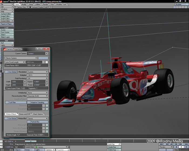Open the Render menu tab
This screenshot has height=151, width=189.
(x=45, y=5)
